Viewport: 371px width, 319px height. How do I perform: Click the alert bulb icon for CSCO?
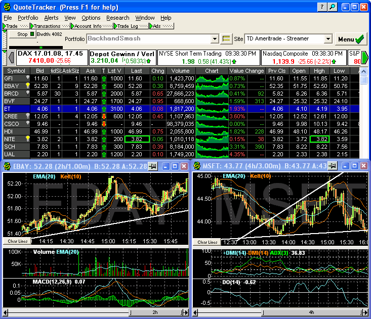click(28, 123)
